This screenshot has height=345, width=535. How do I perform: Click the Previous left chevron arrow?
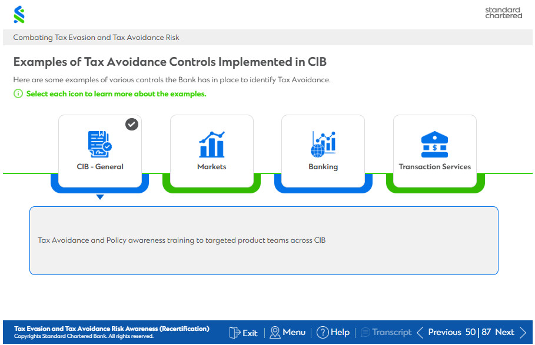click(x=420, y=333)
